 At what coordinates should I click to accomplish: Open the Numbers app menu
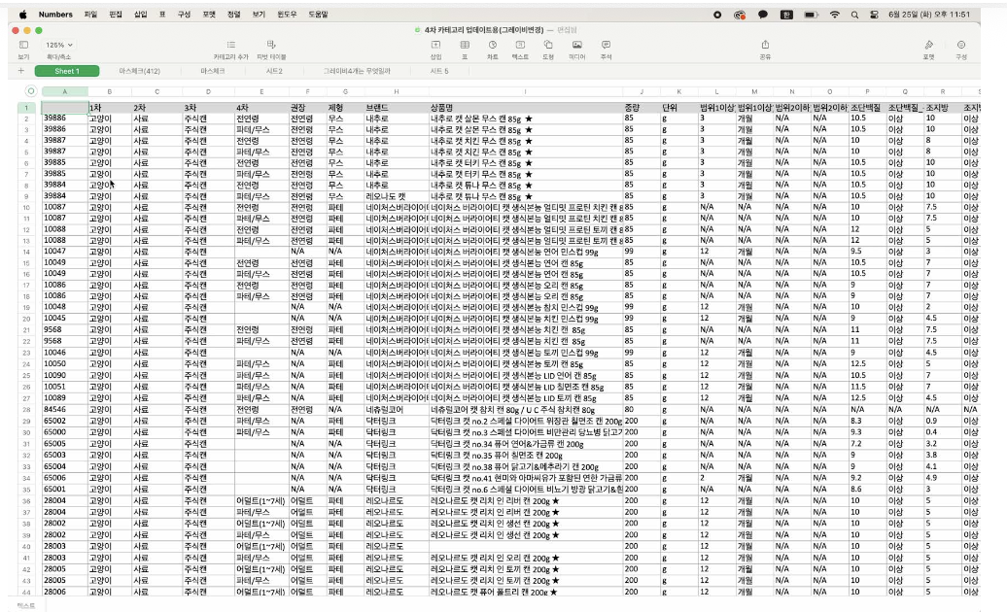click(55, 15)
